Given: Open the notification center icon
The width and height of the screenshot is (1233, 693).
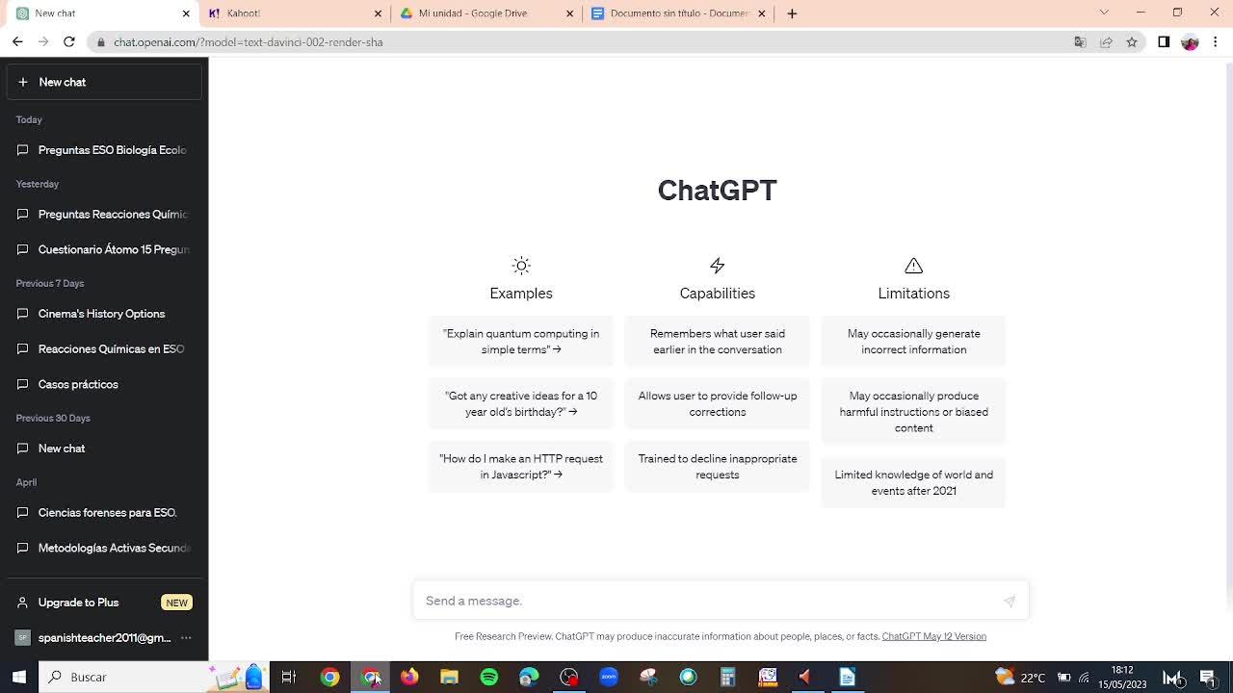Looking at the screenshot, I should point(1208,678).
